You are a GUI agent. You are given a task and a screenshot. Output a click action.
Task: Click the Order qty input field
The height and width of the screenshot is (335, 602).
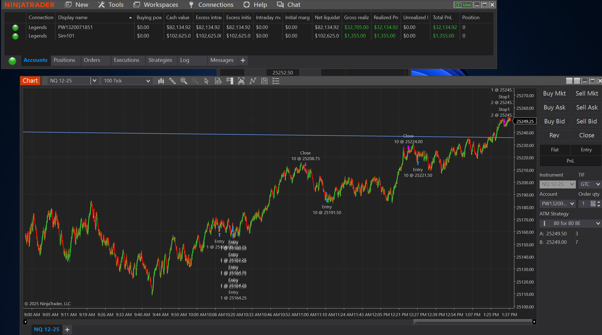point(583,204)
